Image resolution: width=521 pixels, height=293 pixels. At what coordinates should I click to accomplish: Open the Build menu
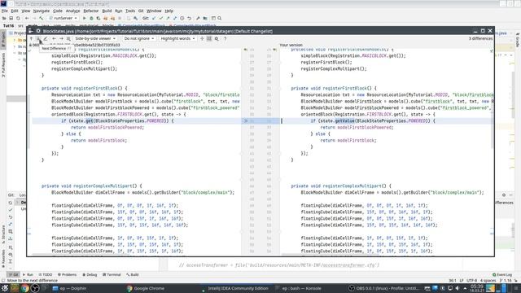coord(107,11)
